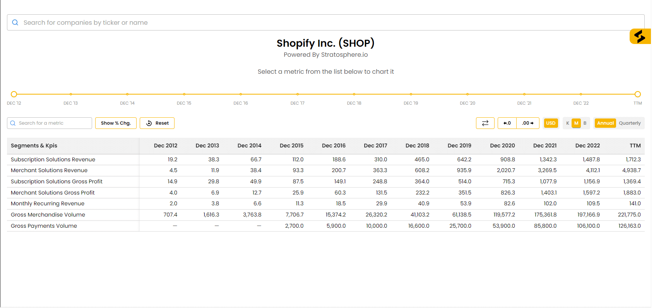
Task: Click the increase decimal places button
Action: point(527,123)
